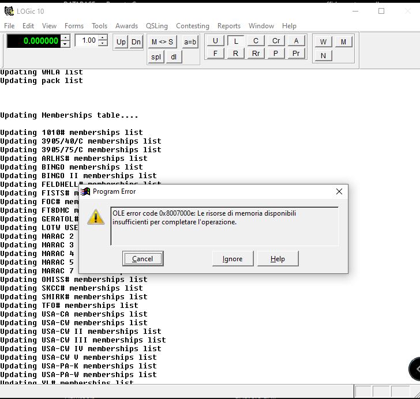The width and height of the screenshot is (420, 399).
Task: Click the OLE error message text box
Action: pyautogui.click(x=224, y=226)
